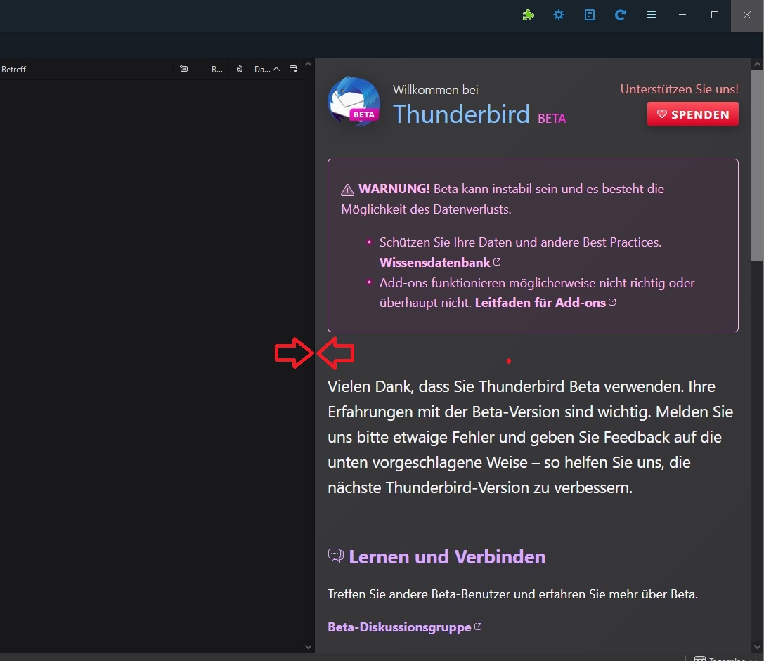Open the Add-ons puzzle piece icon
The image size is (764, 661).
tap(528, 15)
